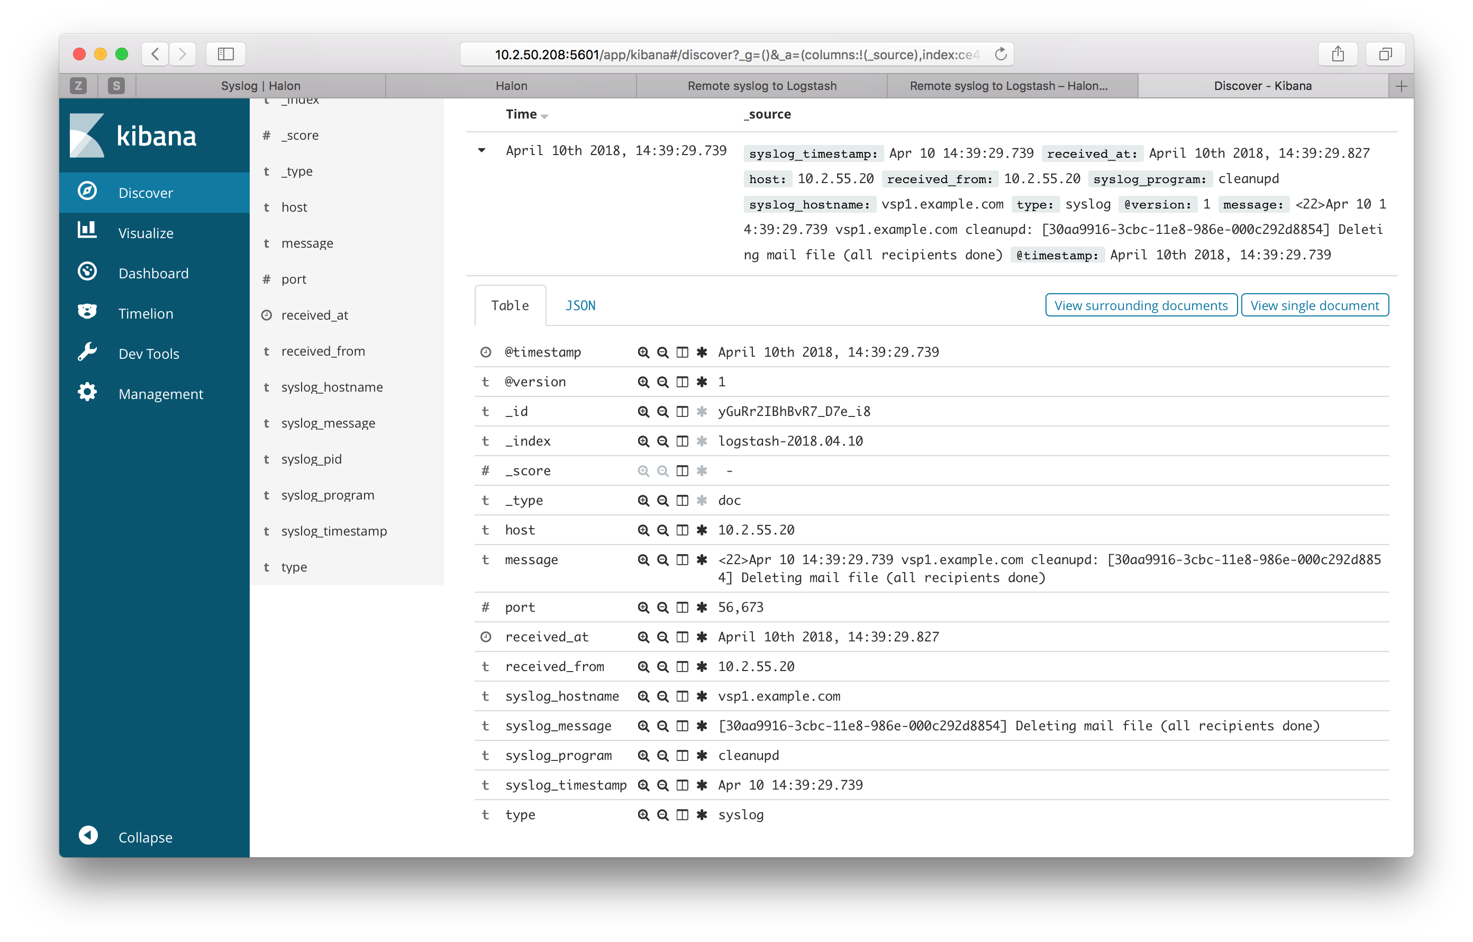This screenshot has height=942, width=1473.
Task: Click the Safari reload page icon
Action: pyautogui.click(x=1001, y=55)
